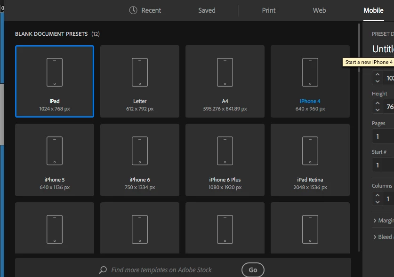Increase the Height with up arrow

pyautogui.click(x=378, y=103)
